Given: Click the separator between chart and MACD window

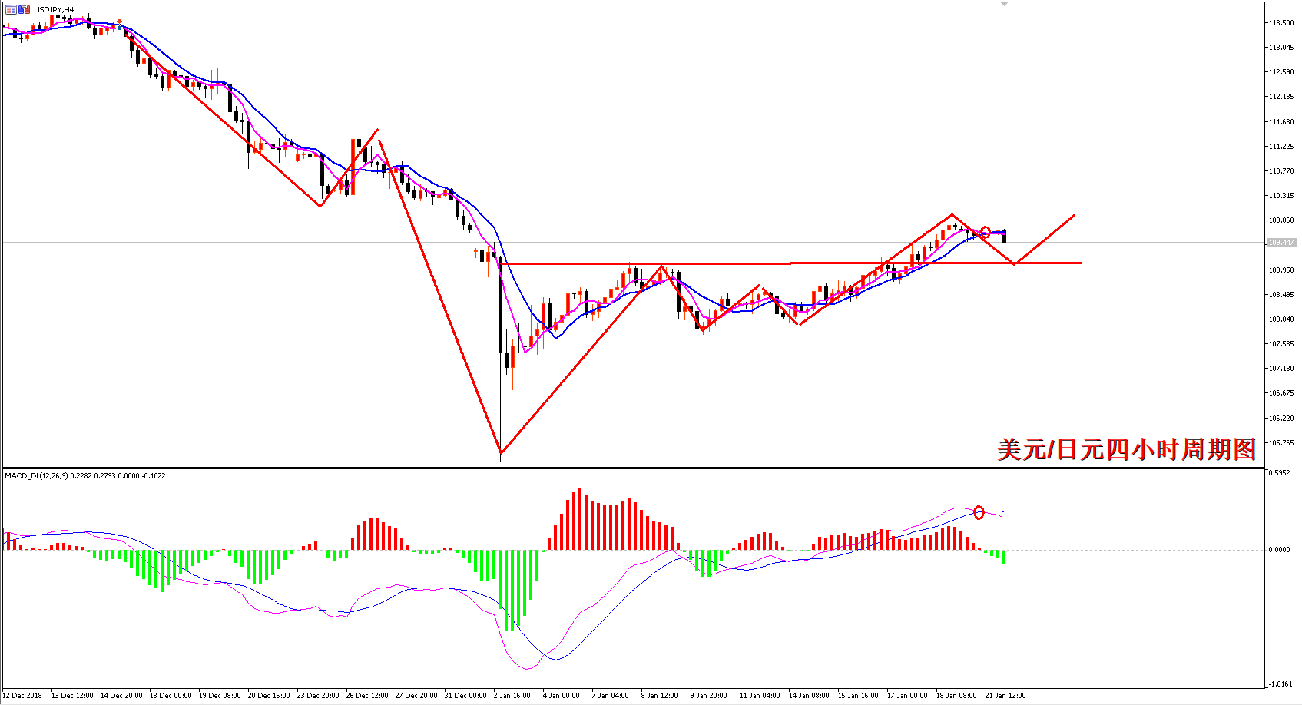Looking at the screenshot, I should click(634, 468).
